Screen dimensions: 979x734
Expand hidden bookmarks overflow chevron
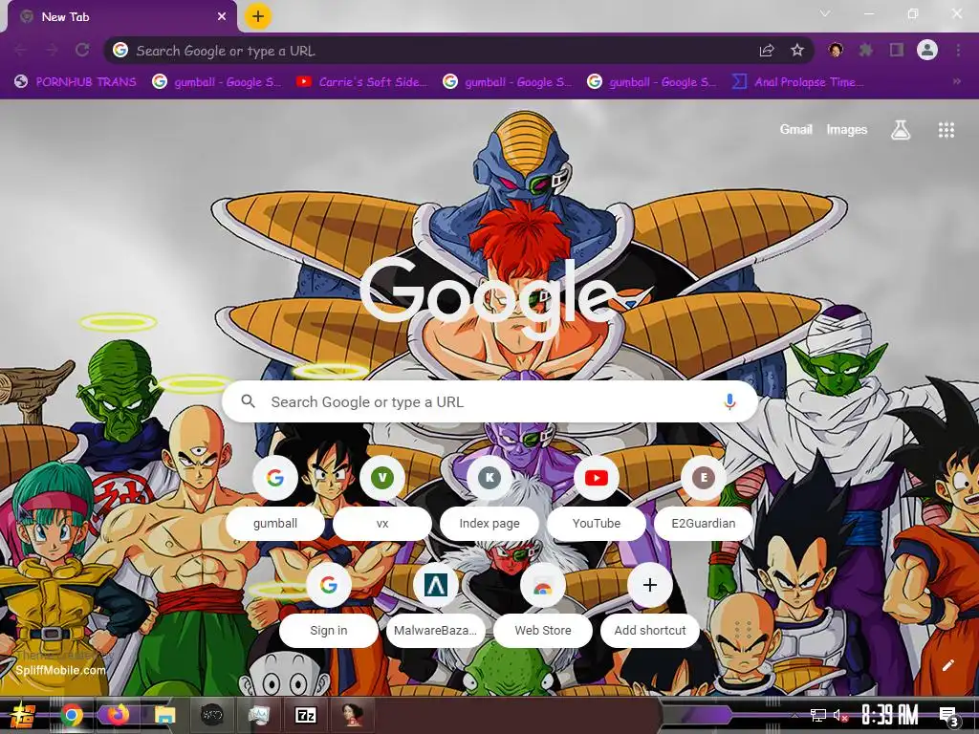tap(956, 82)
